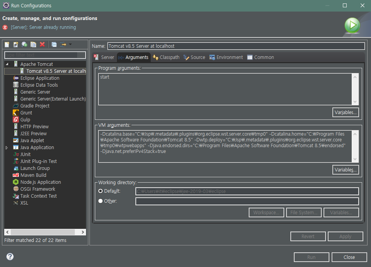This screenshot has width=371, height=267.
Task: Click New prototype configuration icon
Action: 15,44
